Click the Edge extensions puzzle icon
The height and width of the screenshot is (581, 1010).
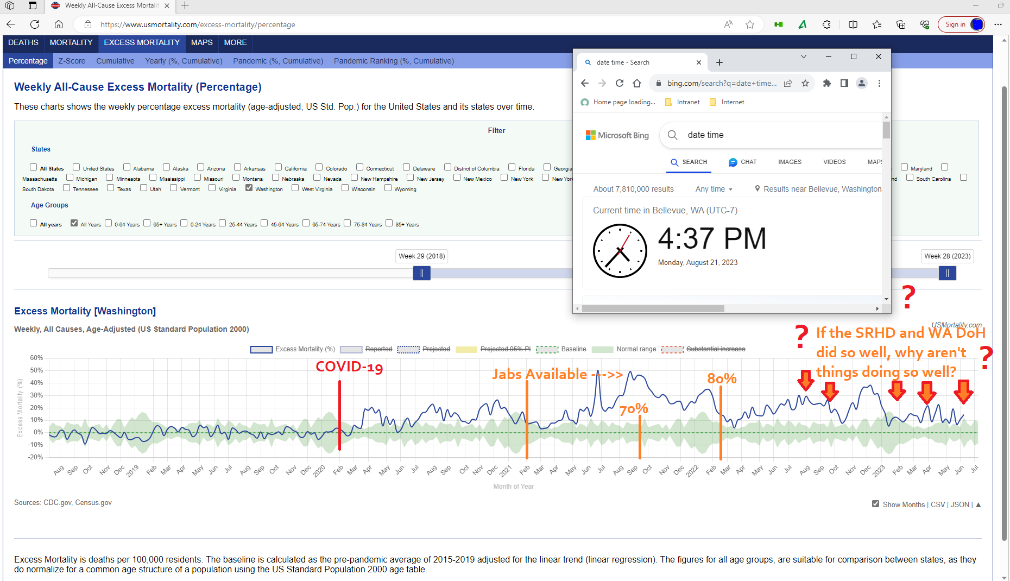click(826, 24)
